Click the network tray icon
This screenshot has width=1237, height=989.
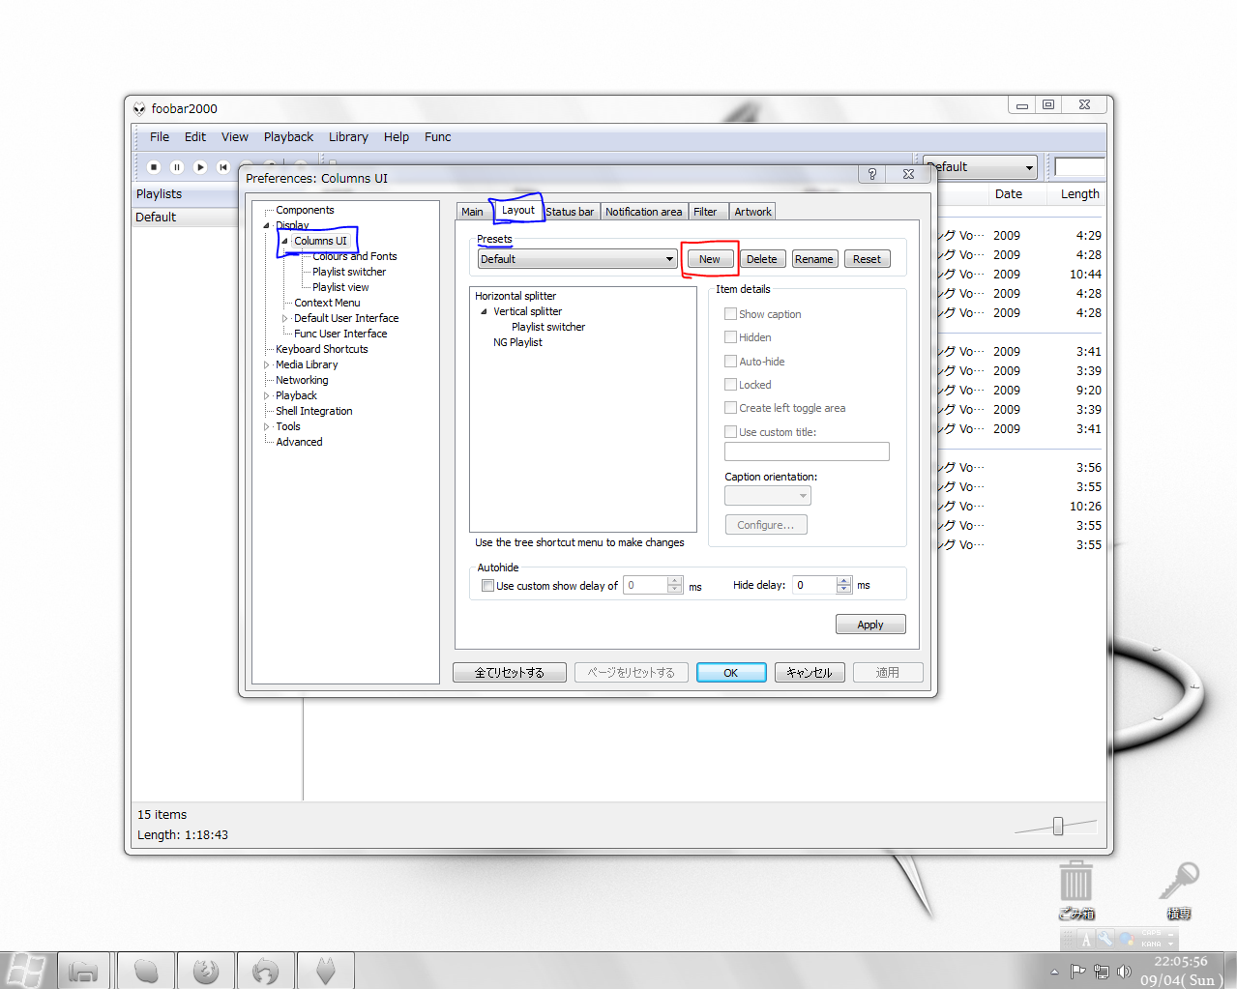pyautogui.click(x=1101, y=972)
